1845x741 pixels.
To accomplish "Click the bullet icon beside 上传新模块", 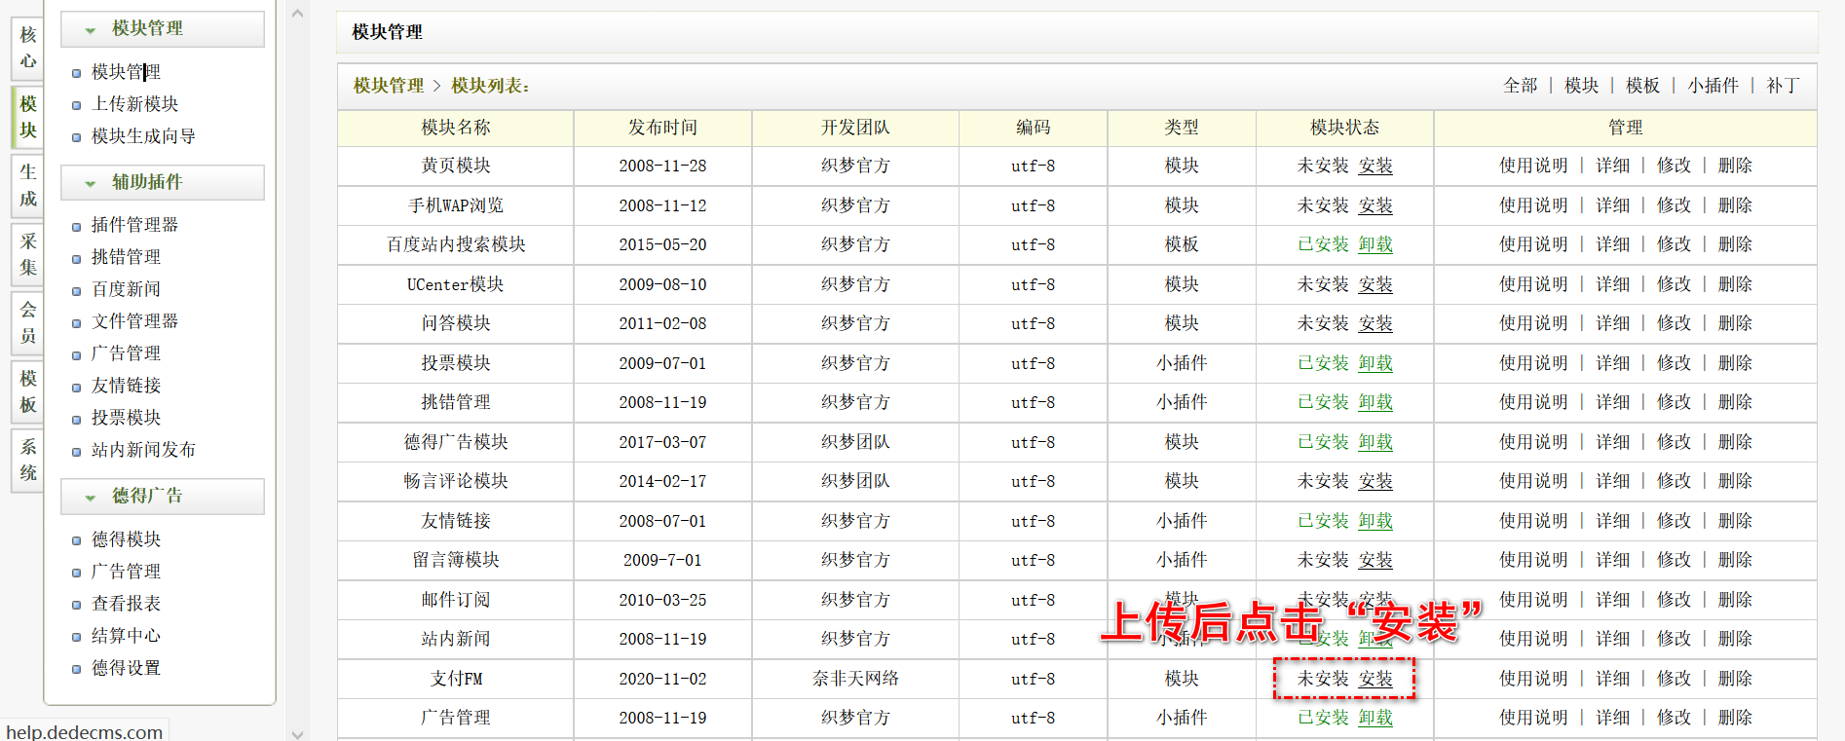I will (76, 105).
